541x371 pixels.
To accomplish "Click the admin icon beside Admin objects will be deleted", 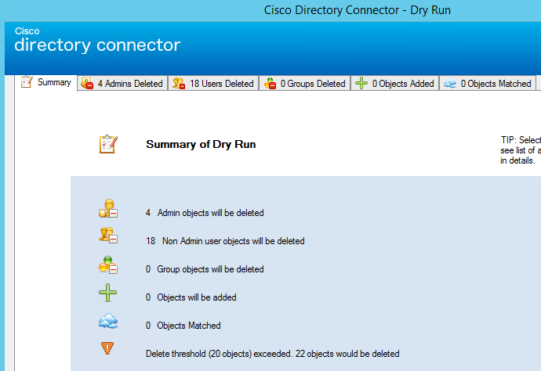I will (108, 208).
